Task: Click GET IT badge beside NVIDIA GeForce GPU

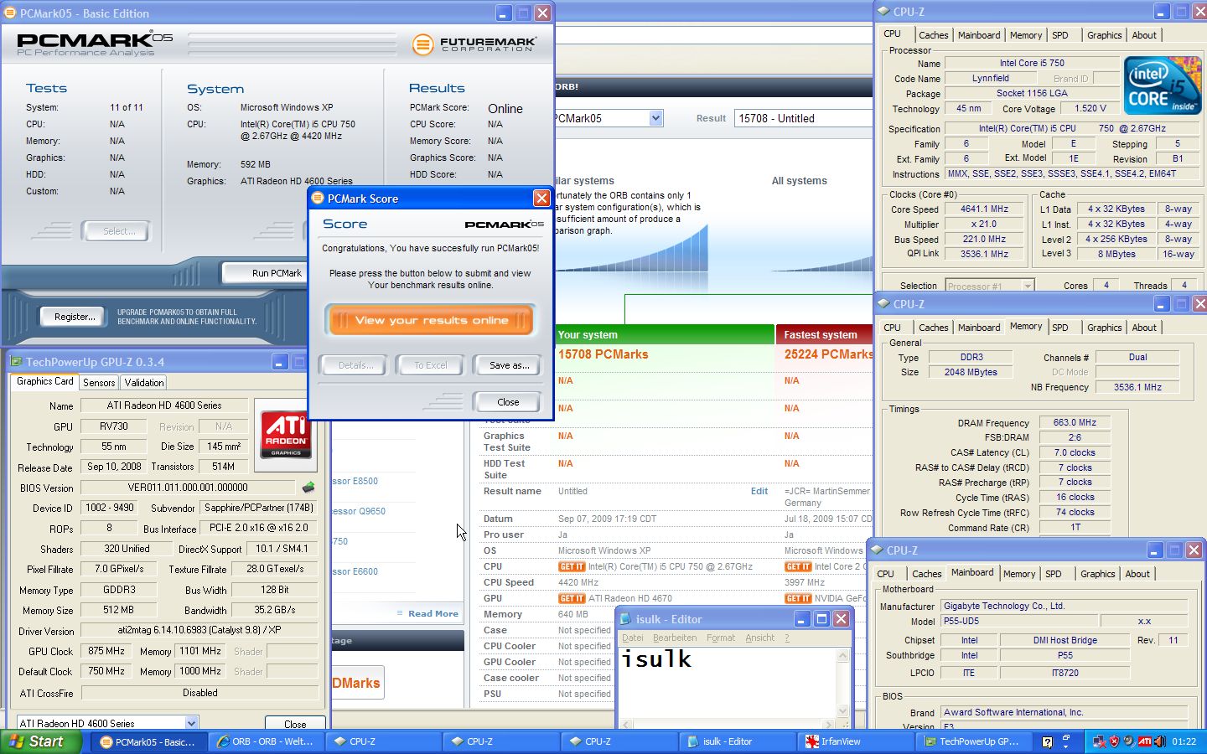Action: (x=798, y=598)
